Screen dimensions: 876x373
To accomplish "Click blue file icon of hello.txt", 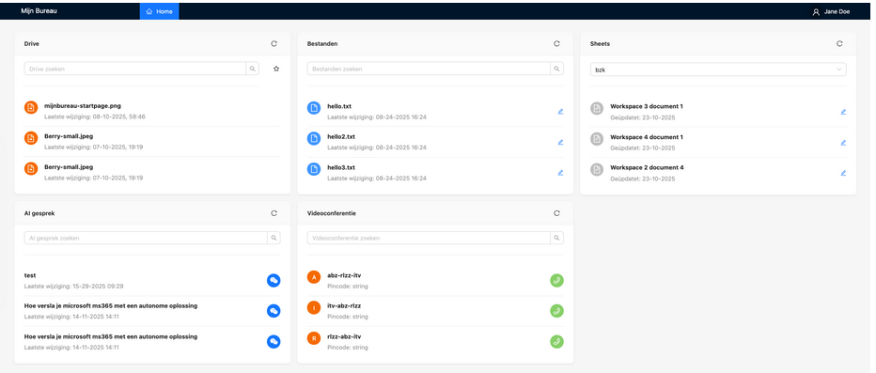I will (314, 108).
